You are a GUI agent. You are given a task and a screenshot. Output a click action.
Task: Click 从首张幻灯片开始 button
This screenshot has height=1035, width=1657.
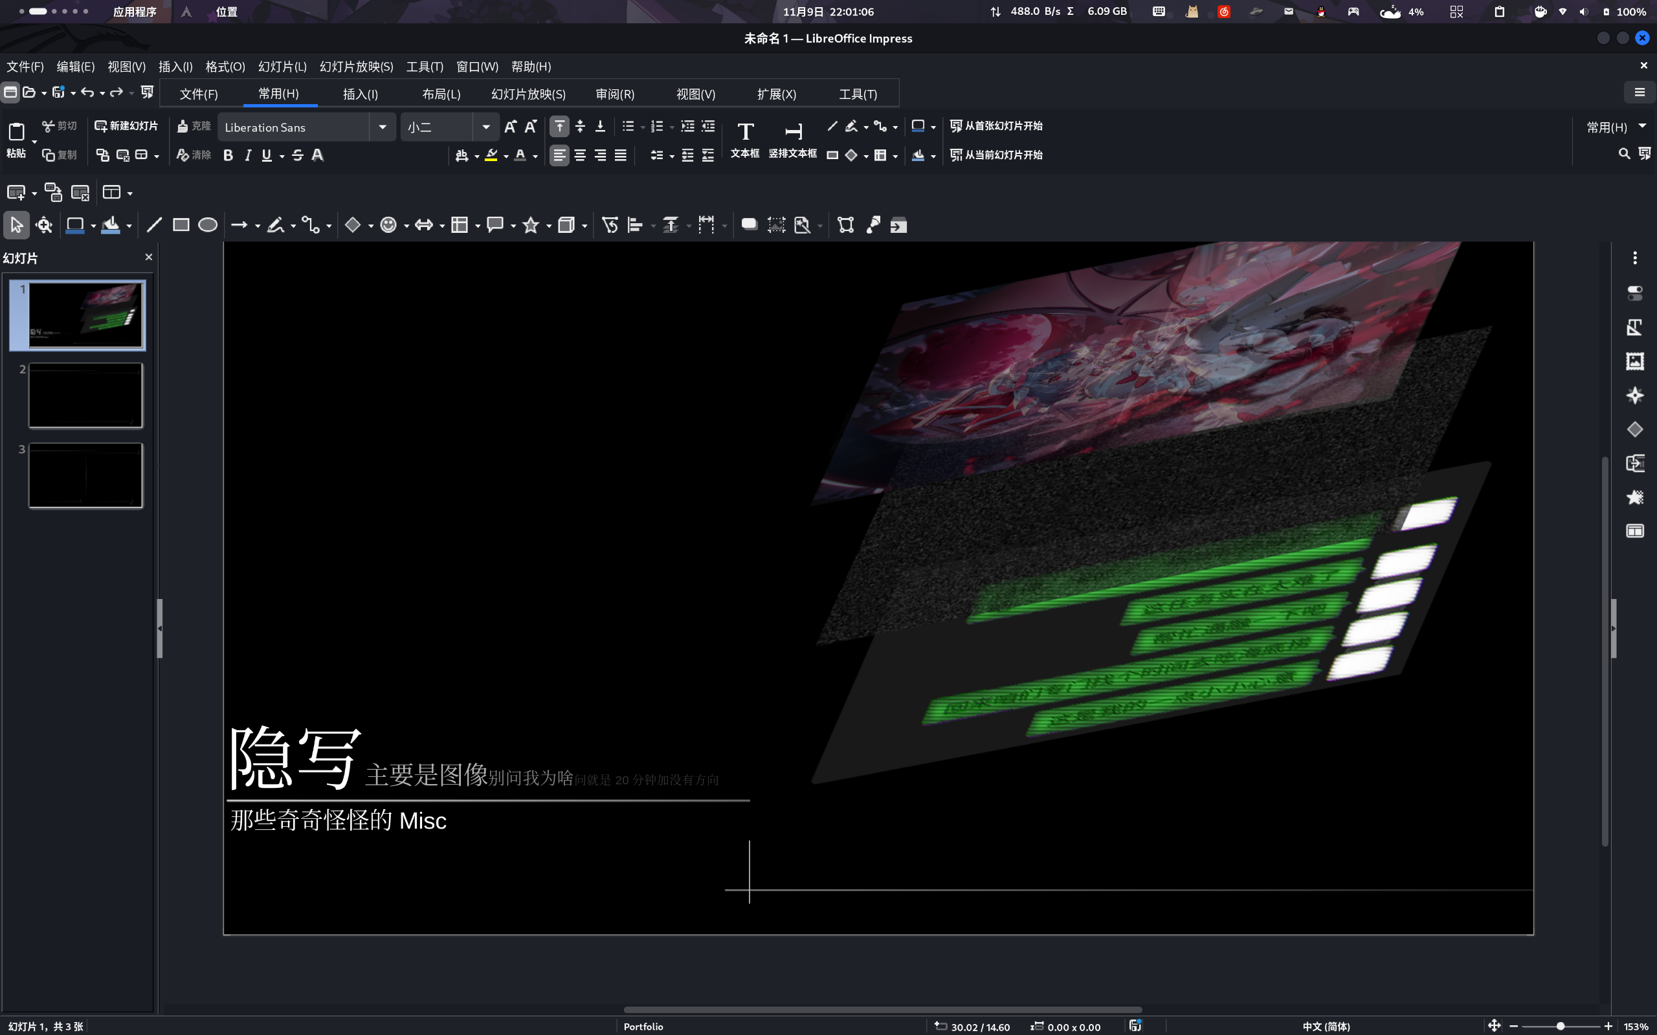point(996,126)
